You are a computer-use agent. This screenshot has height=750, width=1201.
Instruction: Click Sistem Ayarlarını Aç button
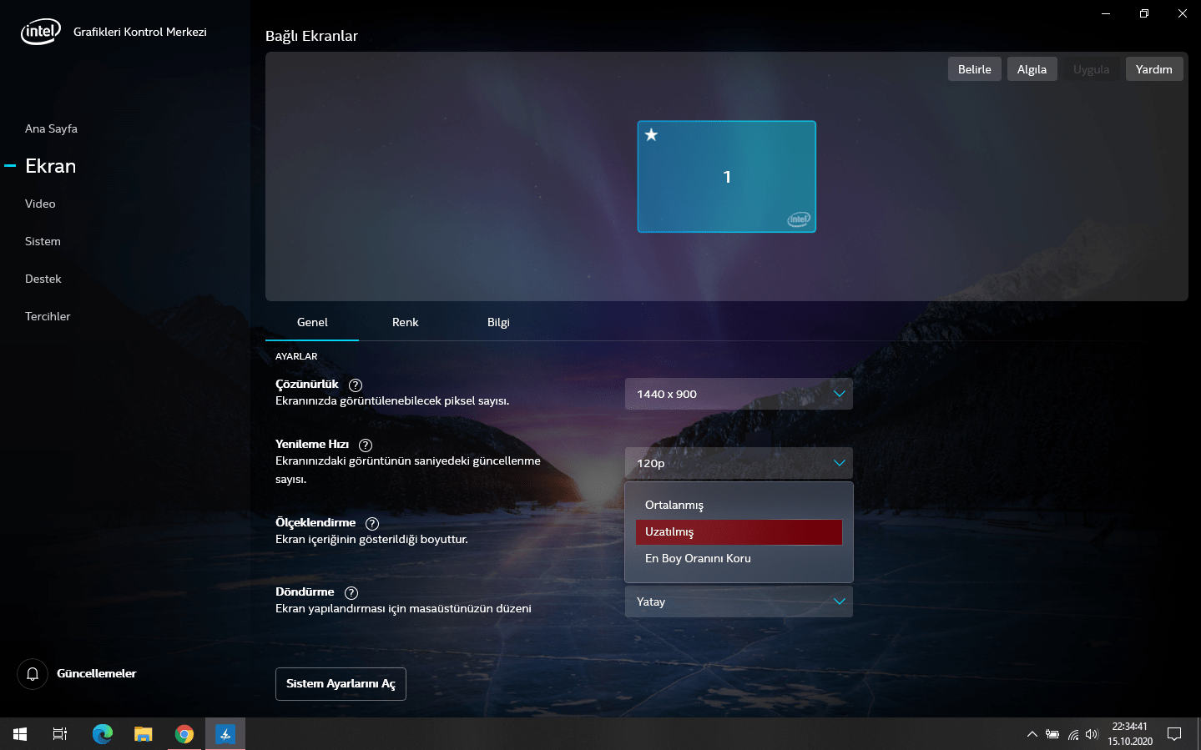341,684
